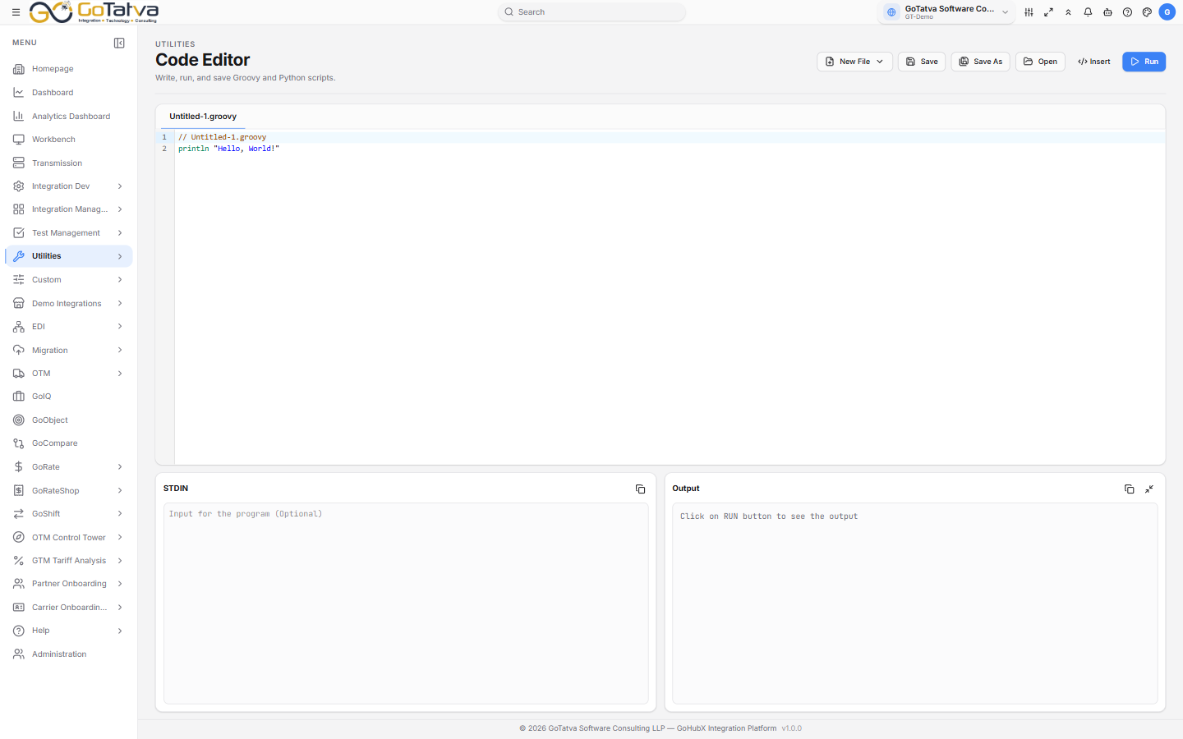The image size is (1183, 739).
Task: Click the Open button
Action: (1040, 62)
